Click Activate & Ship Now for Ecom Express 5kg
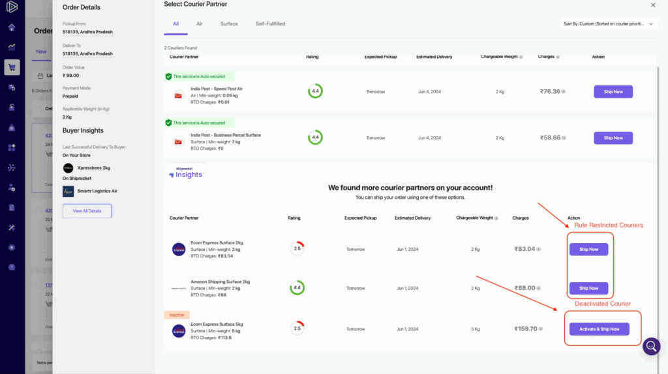 pyautogui.click(x=599, y=329)
